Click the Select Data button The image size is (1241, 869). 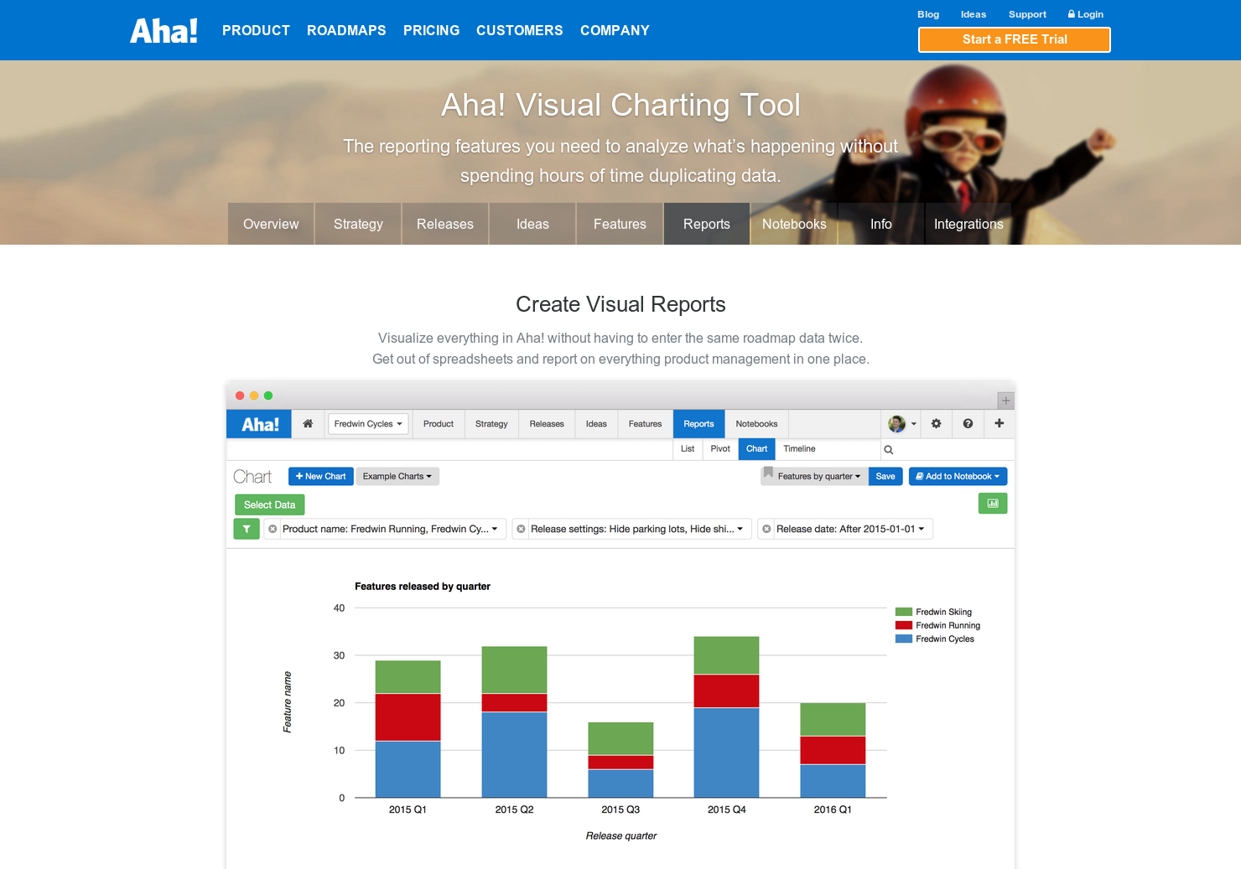tap(270, 504)
